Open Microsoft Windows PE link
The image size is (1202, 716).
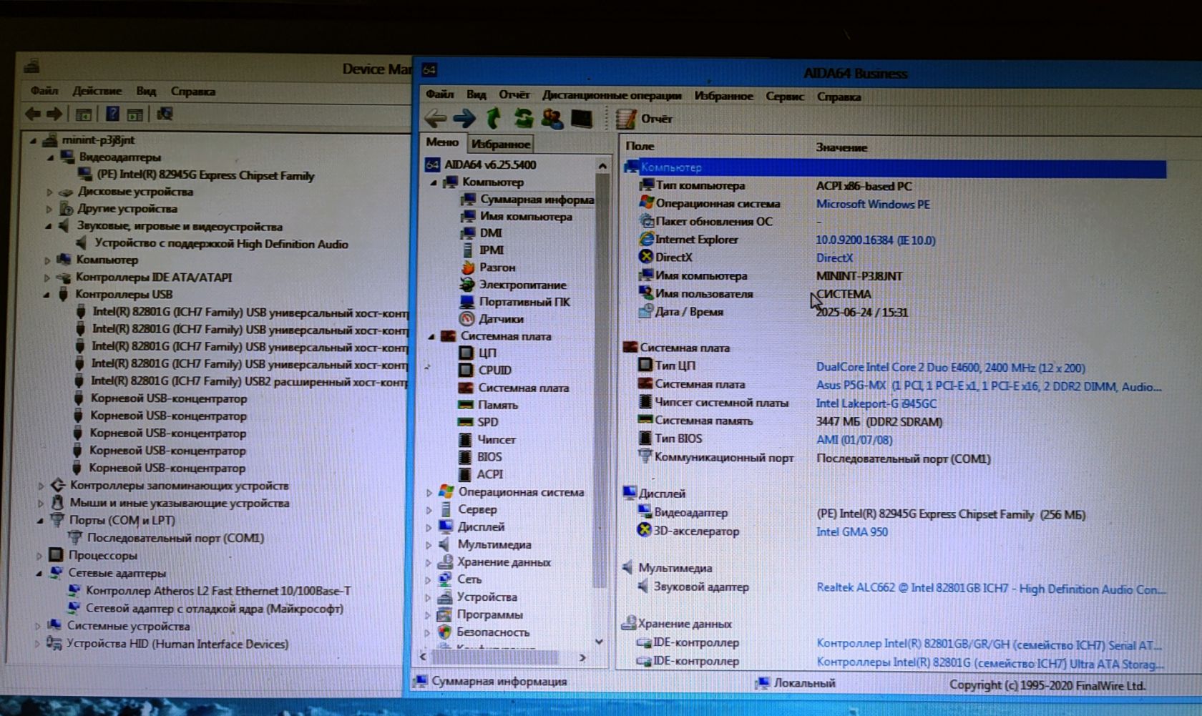click(x=873, y=204)
